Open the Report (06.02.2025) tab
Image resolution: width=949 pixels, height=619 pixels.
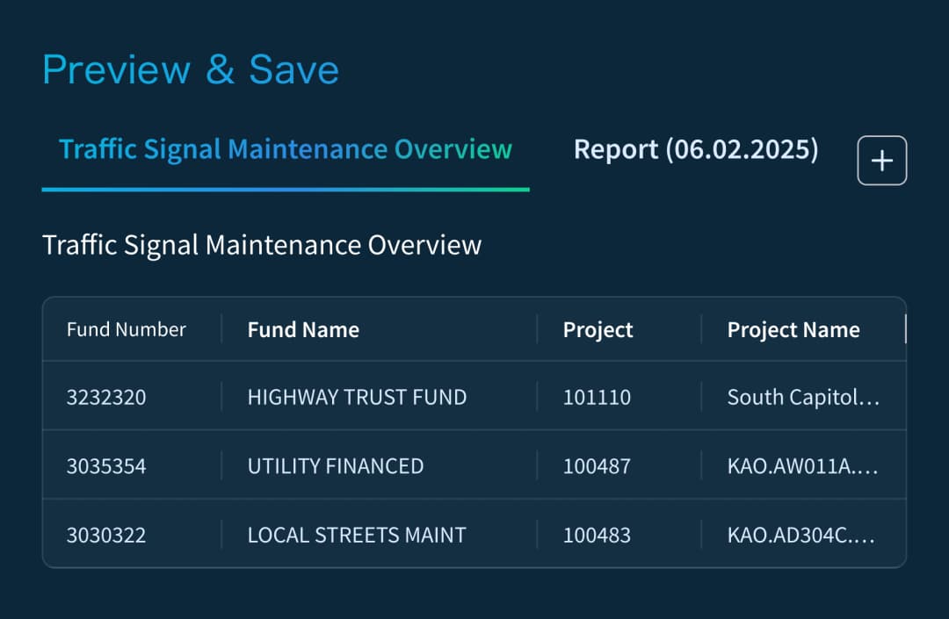(695, 149)
